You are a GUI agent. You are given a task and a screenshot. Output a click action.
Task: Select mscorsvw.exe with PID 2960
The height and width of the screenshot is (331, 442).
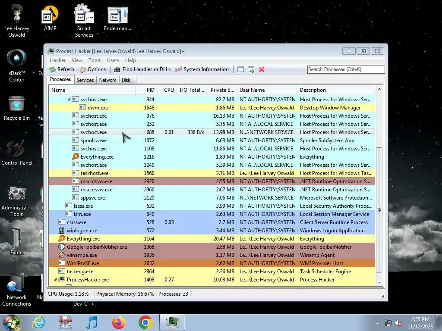(x=212, y=190)
